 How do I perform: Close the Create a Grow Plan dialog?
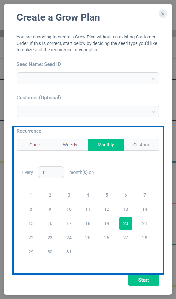[x=163, y=14]
